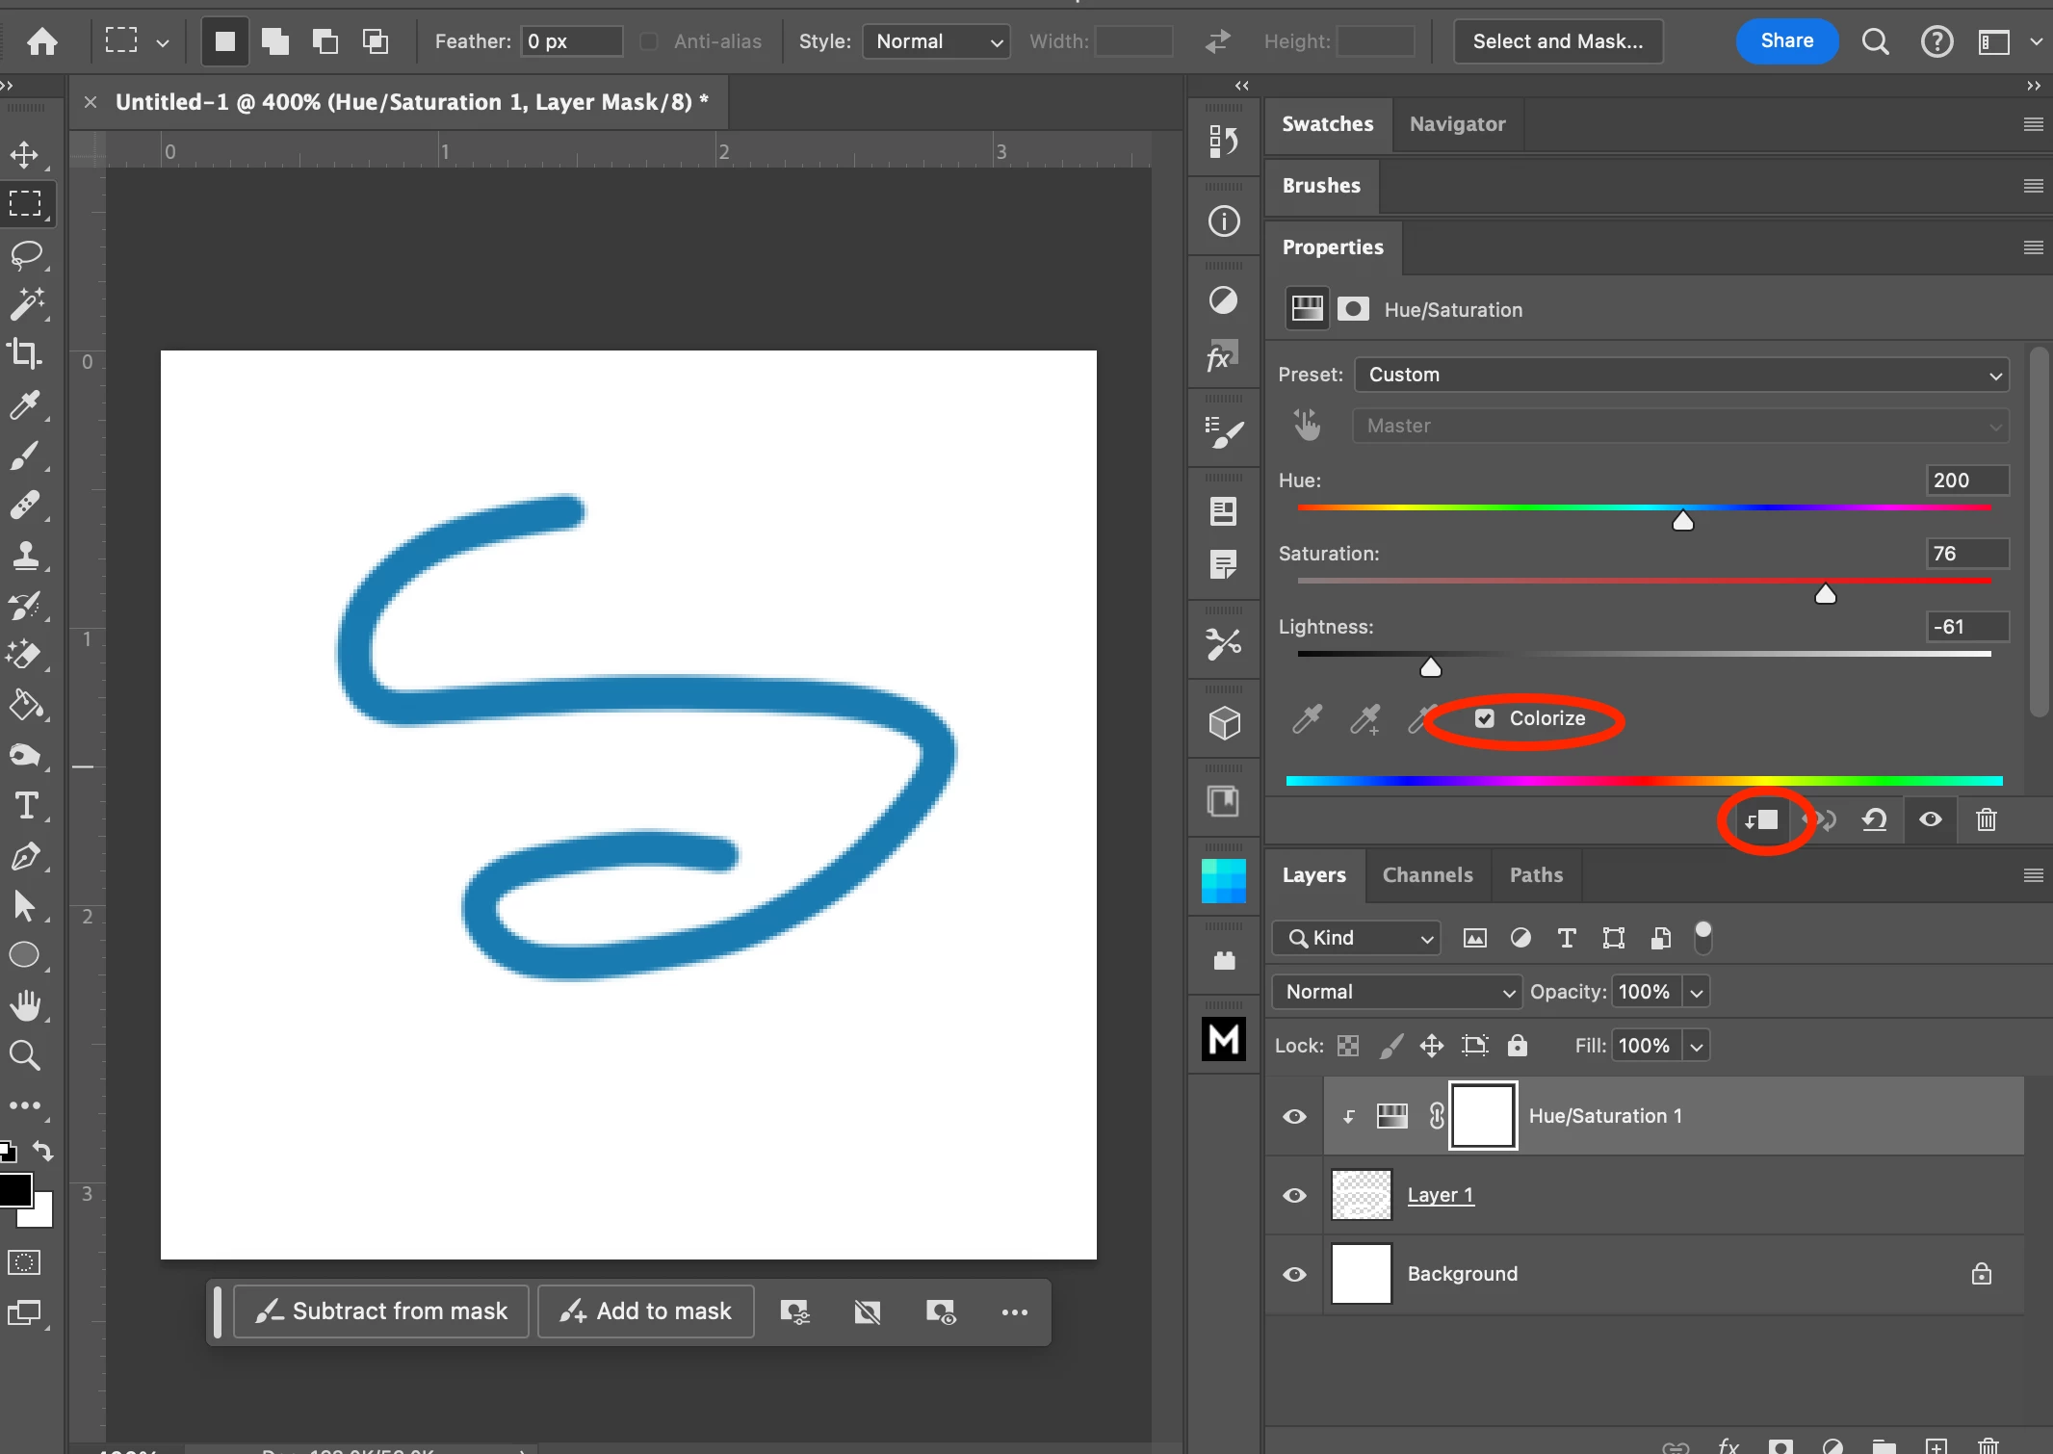Click the Feather input field
2053x1454 pixels.
tap(570, 41)
